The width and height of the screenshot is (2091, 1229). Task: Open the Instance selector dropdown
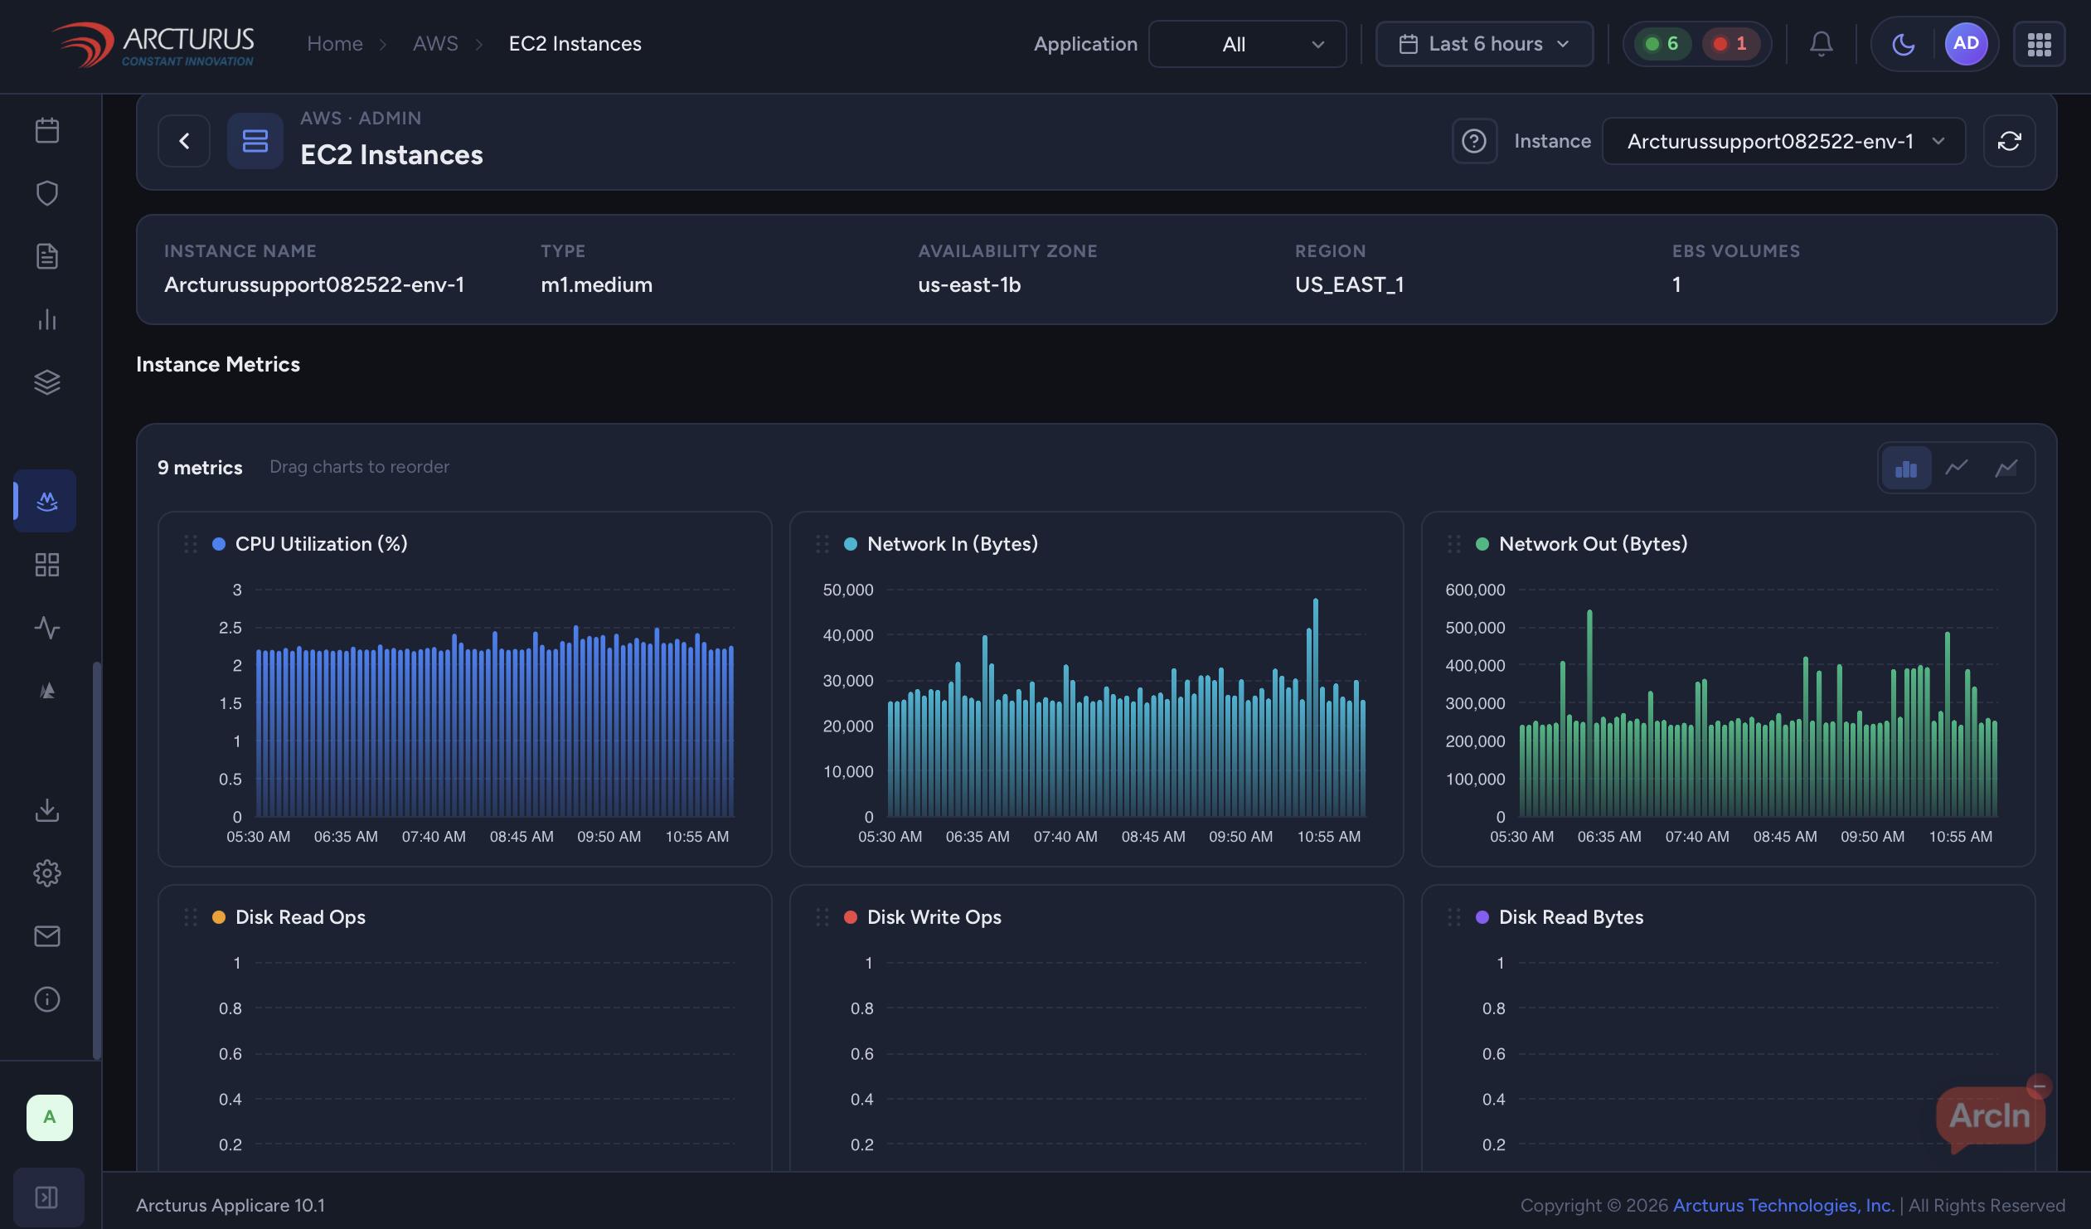[1784, 141]
